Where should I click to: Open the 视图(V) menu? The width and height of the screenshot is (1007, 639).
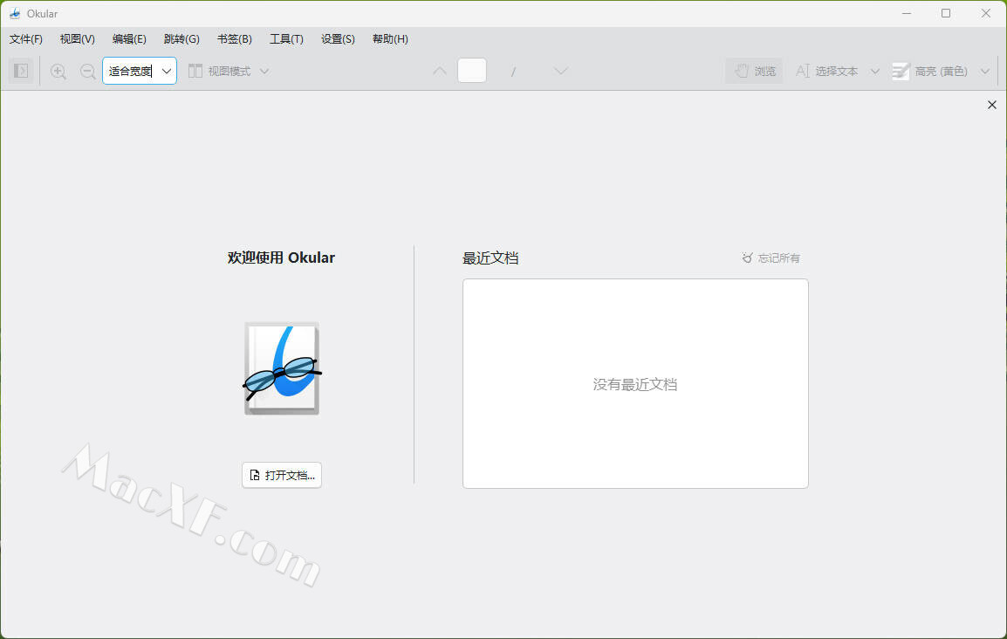coord(77,39)
